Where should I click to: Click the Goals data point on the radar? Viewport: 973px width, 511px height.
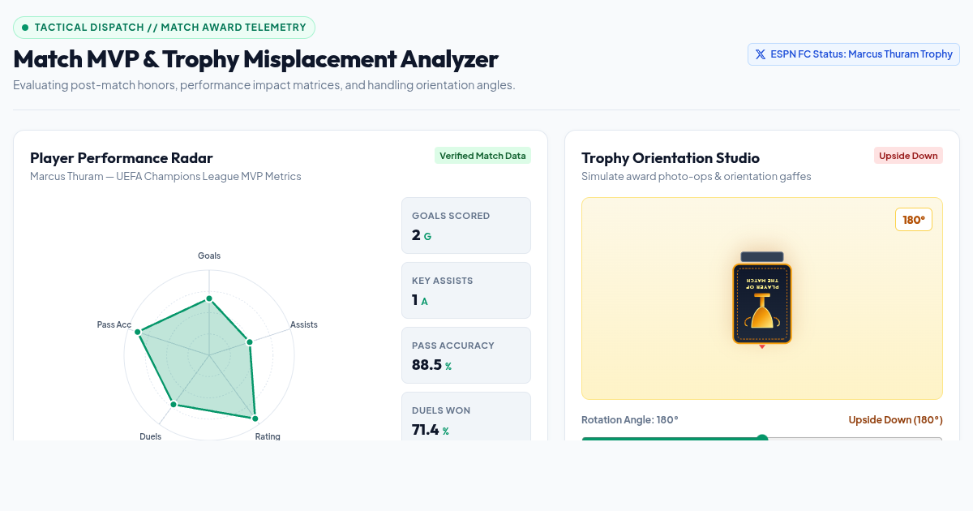coord(209,298)
